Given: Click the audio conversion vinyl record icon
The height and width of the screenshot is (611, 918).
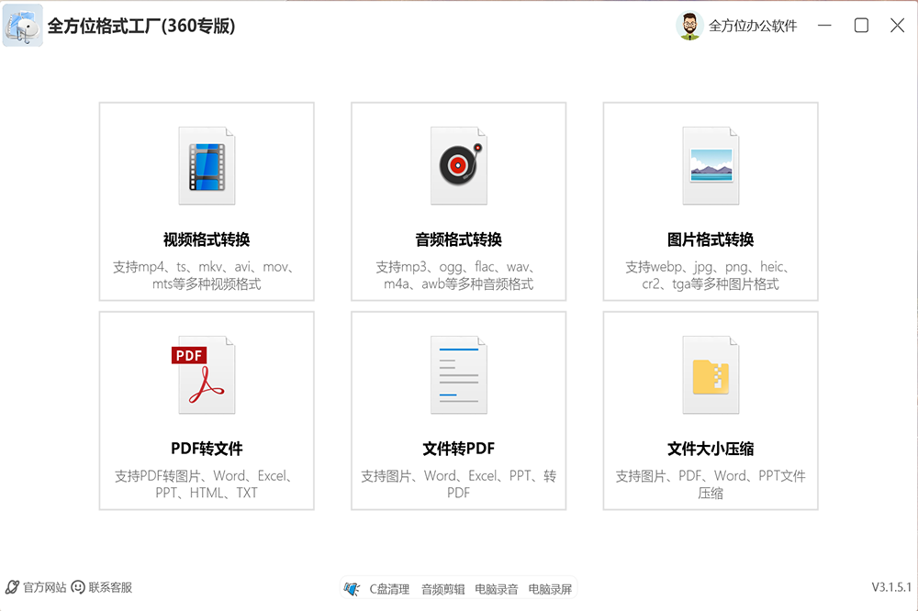Looking at the screenshot, I should [x=458, y=166].
